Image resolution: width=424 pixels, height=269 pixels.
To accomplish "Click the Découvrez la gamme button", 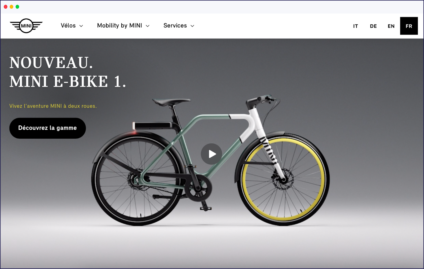I will click(x=47, y=128).
